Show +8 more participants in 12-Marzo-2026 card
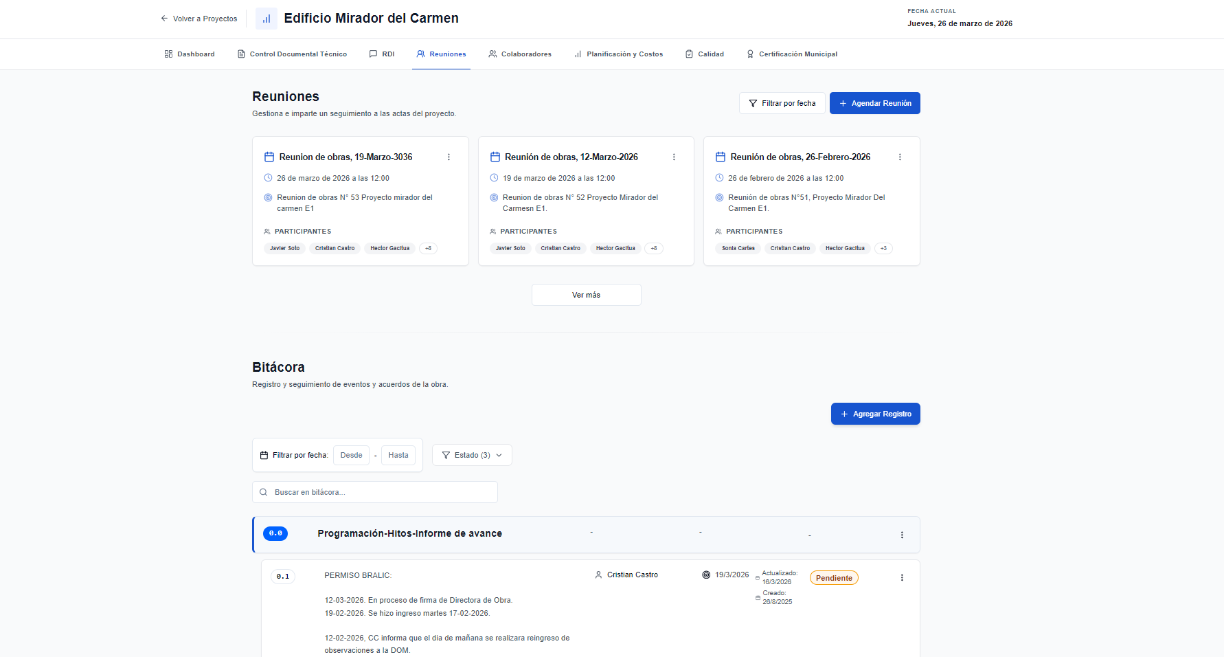Screen dimensions: 1224x657 pyautogui.click(x=654, y=249)
